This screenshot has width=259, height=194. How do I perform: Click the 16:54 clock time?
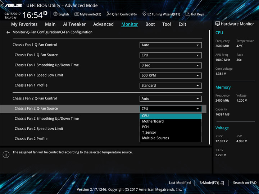click(32, 15)
